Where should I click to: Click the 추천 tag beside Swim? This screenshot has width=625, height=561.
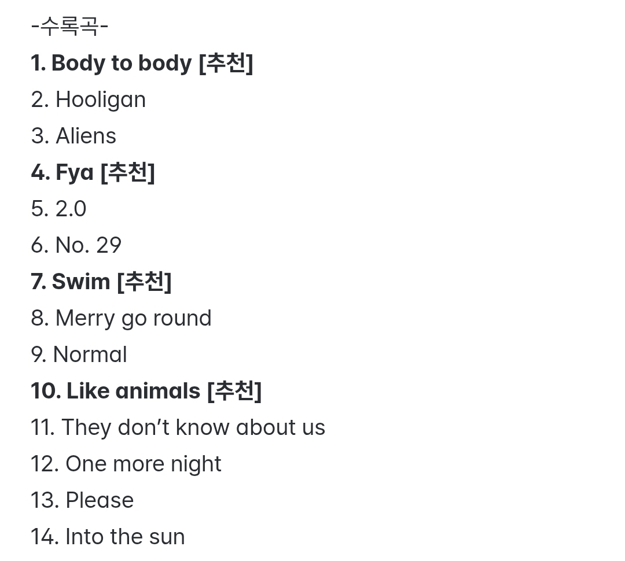pos(144,282)
